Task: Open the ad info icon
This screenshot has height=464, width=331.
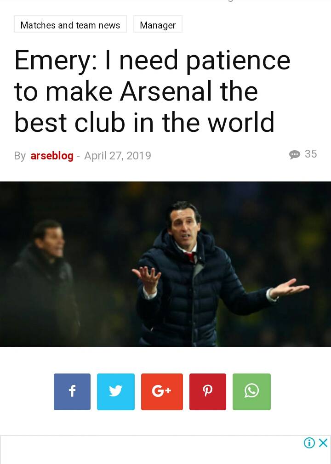Action: tap(309, 443)
